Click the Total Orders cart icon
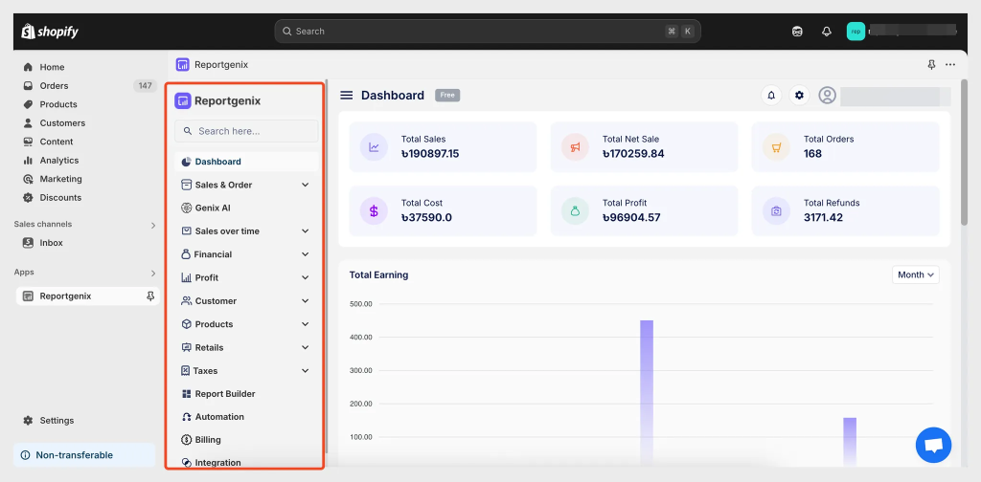The width and height of the screenshot is (981, 482). click(x=776, y=146)
